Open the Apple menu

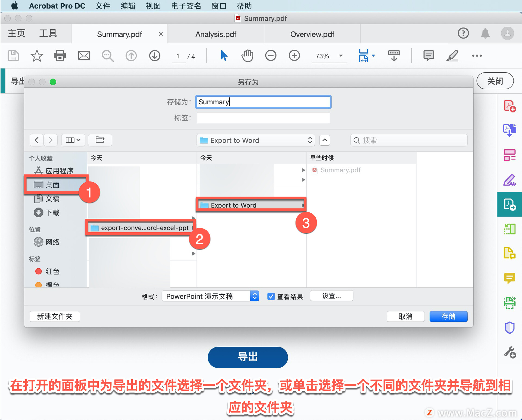[14, 6]
